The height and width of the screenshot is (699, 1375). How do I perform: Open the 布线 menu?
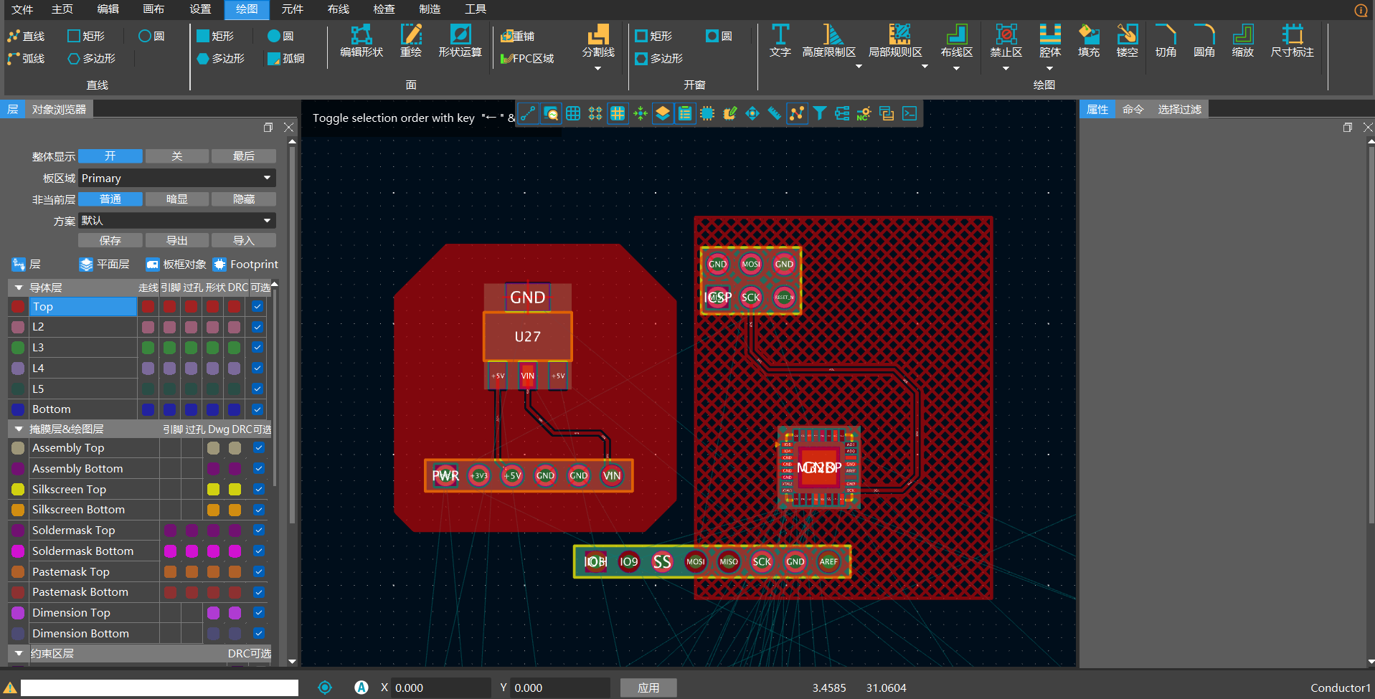coord(338,9)
